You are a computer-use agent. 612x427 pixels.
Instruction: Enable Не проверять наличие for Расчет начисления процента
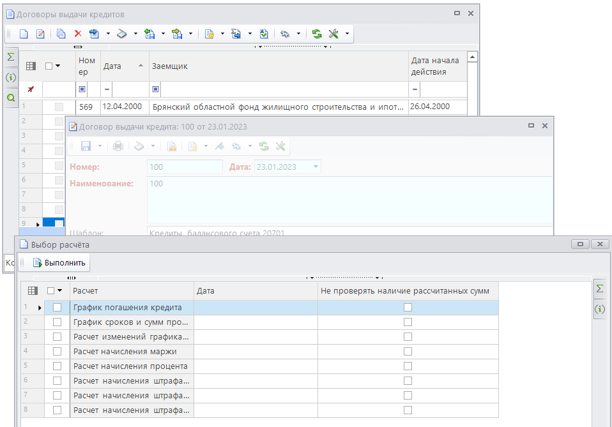pos(408,366)
